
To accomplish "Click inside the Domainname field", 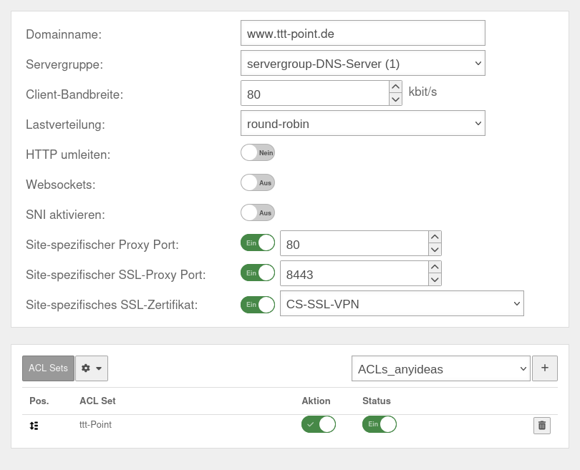I will click(362, 33).
